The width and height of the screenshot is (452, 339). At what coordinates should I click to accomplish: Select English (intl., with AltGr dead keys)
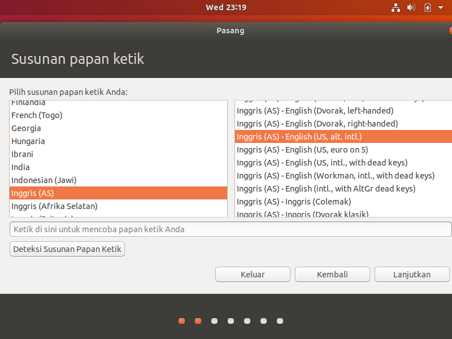pos(344,189)
